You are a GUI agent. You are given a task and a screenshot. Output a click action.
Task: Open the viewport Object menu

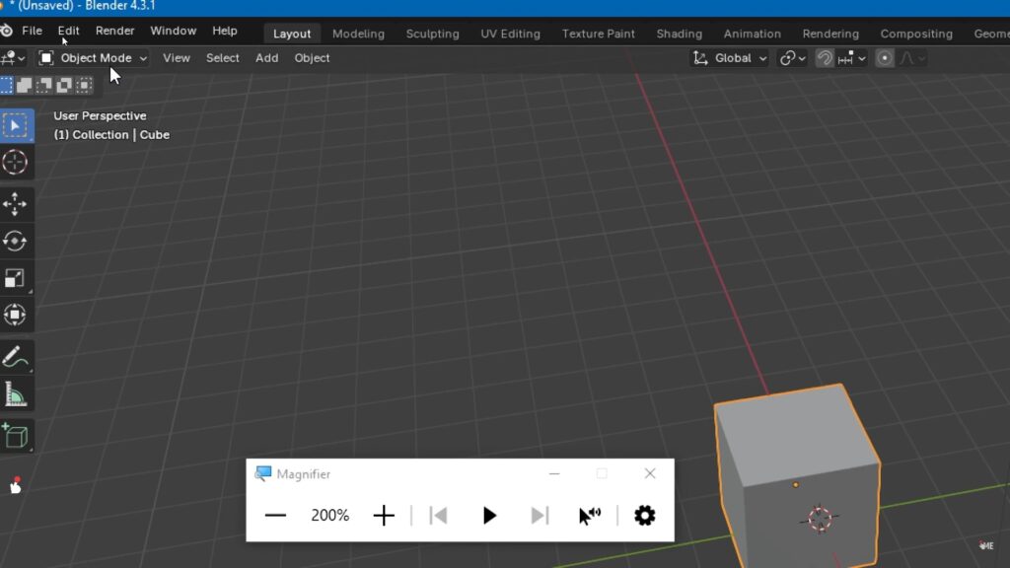click(x=312, y=58)
